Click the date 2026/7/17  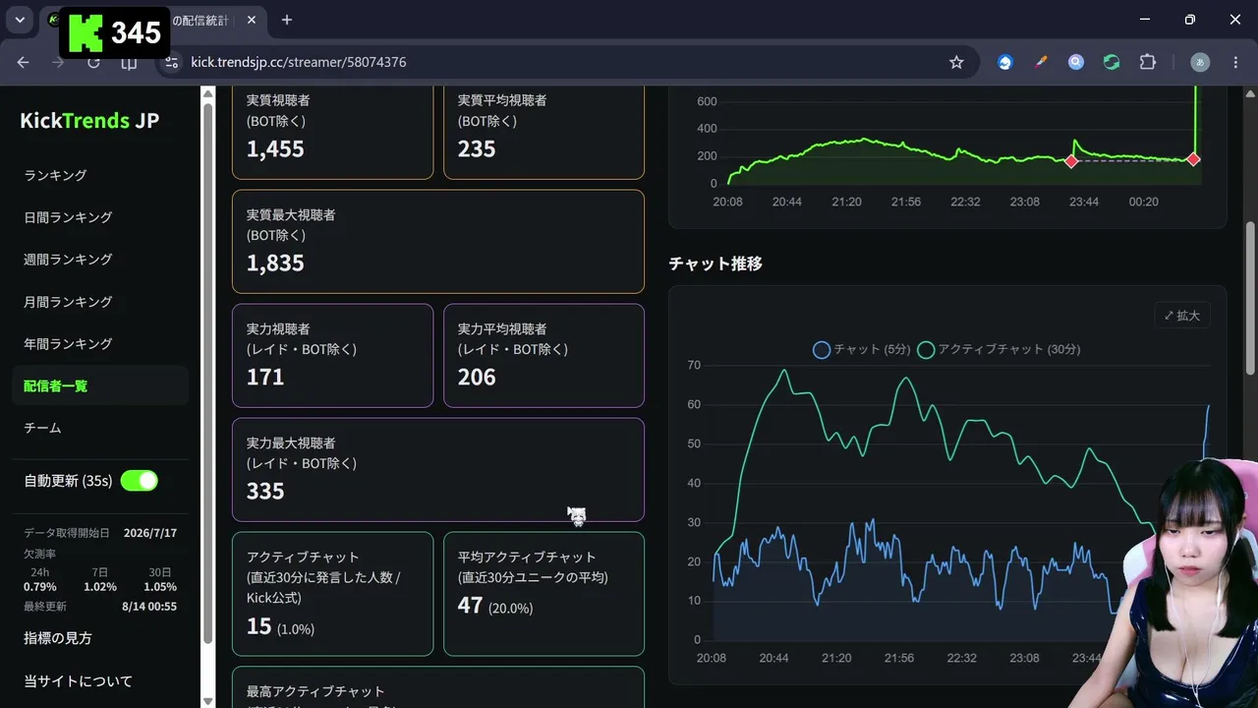pos(150,533)
